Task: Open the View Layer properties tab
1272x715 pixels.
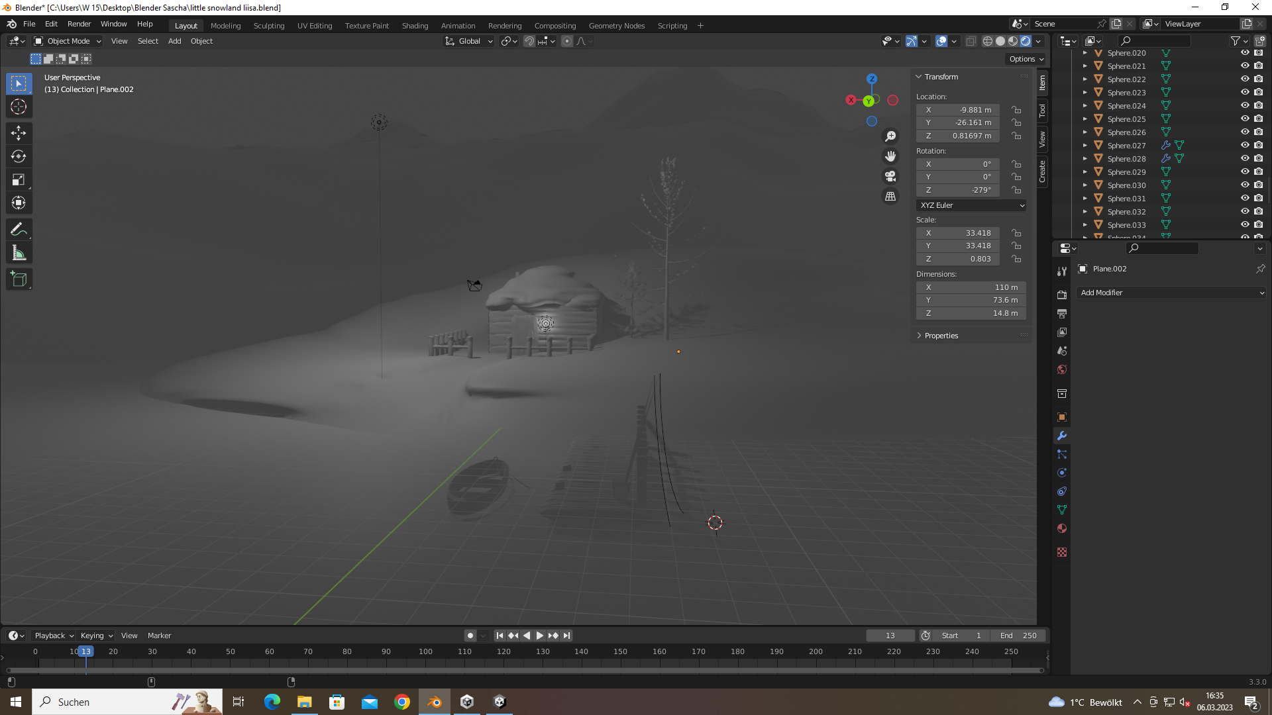Action: coord(1062,332)
